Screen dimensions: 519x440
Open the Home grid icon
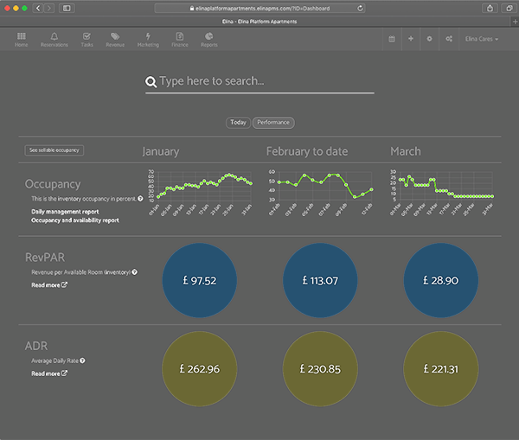tap(21, 36)
